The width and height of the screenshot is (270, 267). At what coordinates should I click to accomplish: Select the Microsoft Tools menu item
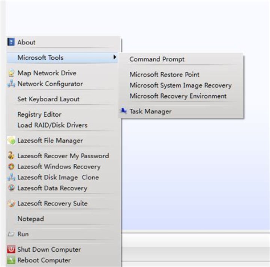tap(62, 57)
